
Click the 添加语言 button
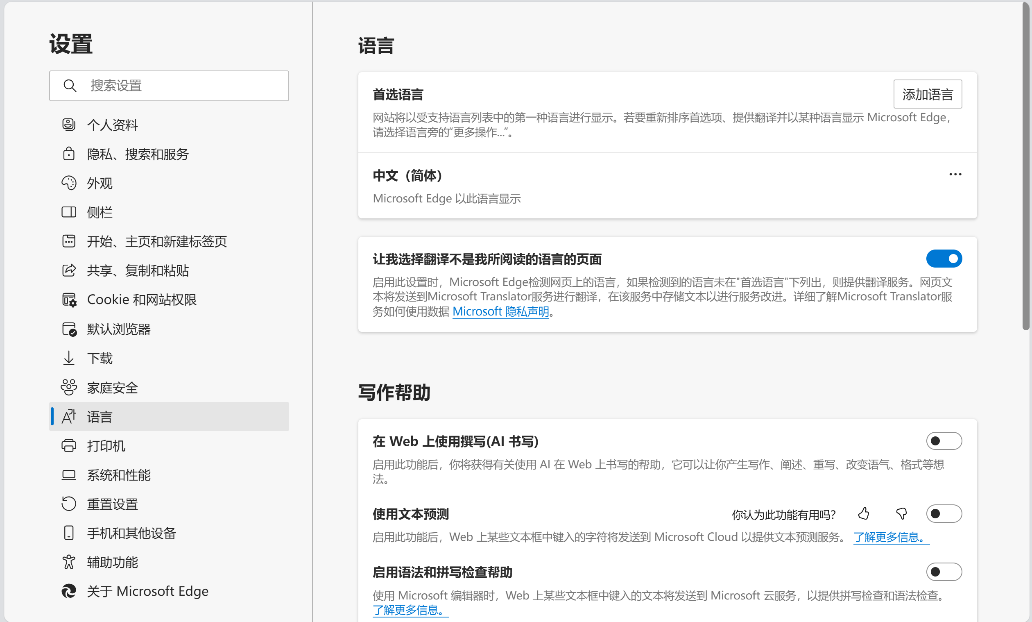click(927, 94)
